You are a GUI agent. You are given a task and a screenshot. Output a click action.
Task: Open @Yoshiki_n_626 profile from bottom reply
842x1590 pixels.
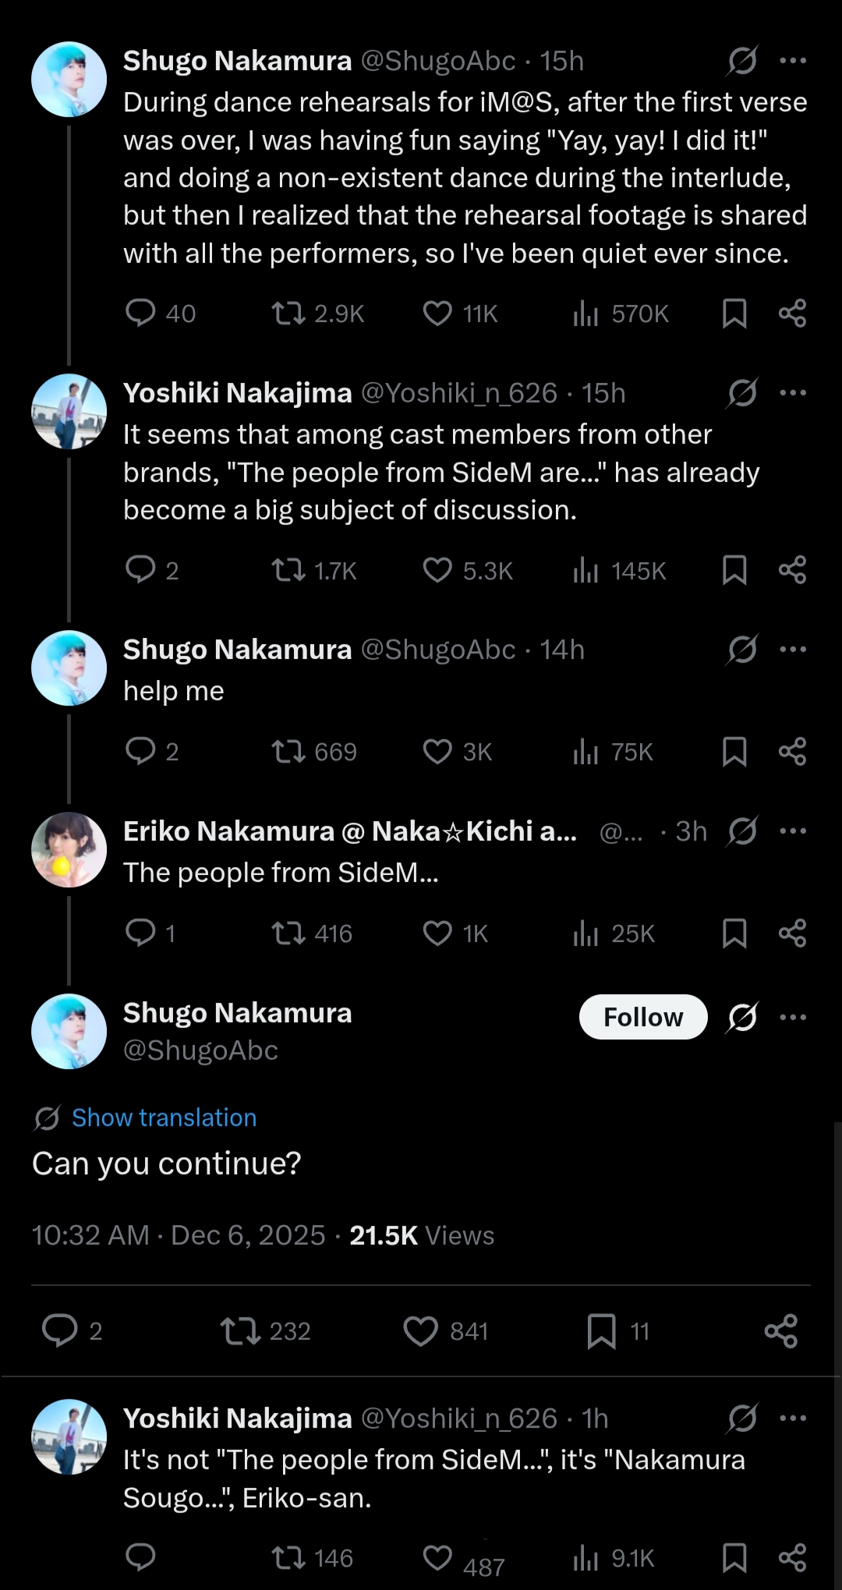[458, 1418]
